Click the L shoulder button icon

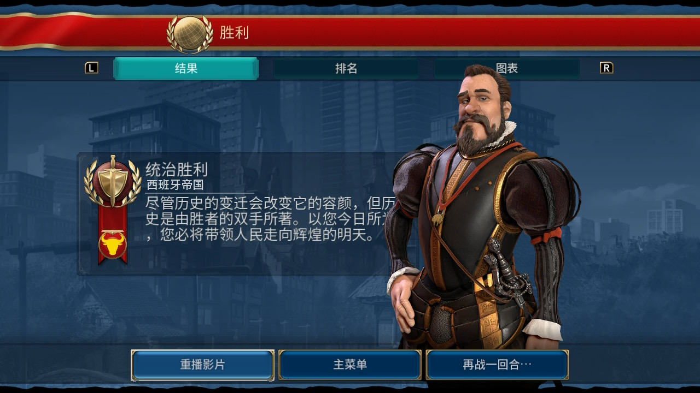[91, 68]
